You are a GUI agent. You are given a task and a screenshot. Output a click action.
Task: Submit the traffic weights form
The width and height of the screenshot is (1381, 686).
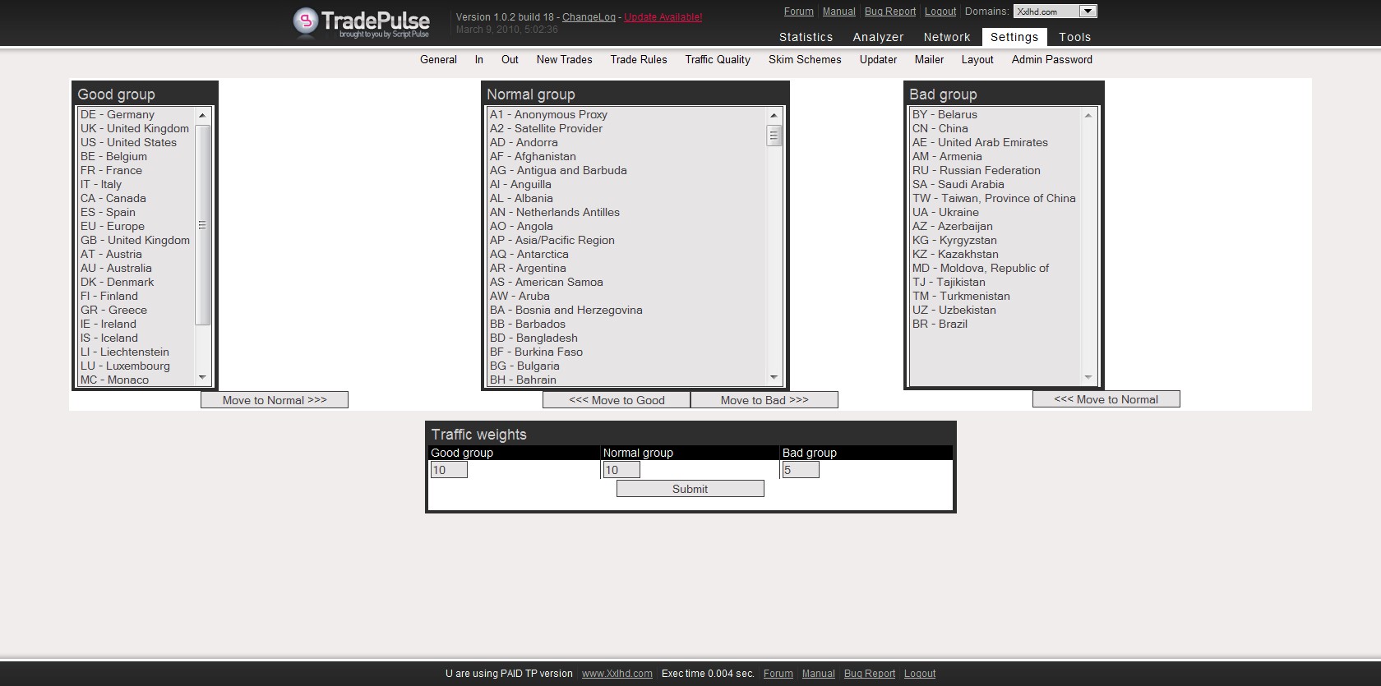pyautogui.click(x=690, y=489)
